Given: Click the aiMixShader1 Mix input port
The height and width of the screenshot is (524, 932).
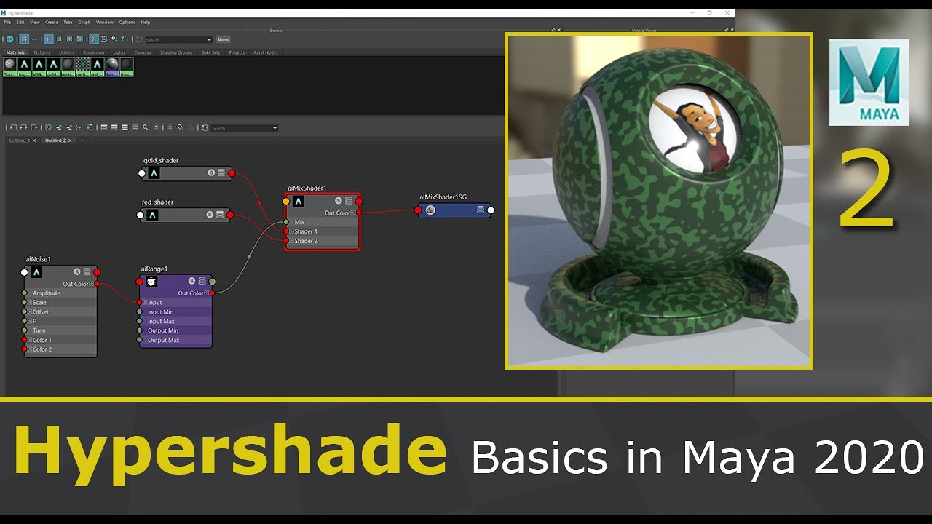Looking at the screenshot, I should (286, 222).
